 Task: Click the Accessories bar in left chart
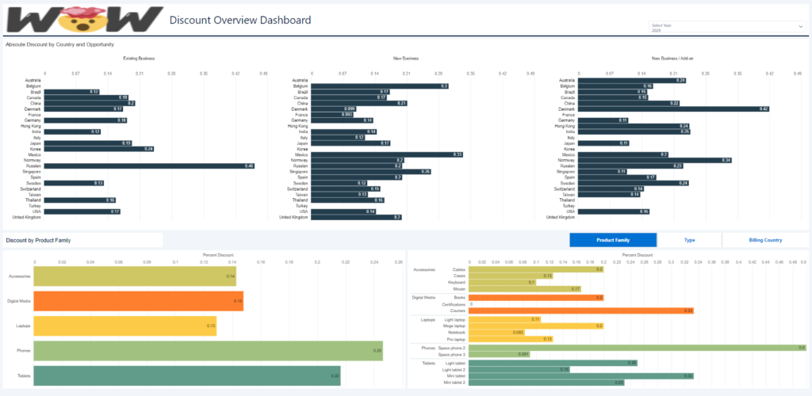click(x=135, y=276)
